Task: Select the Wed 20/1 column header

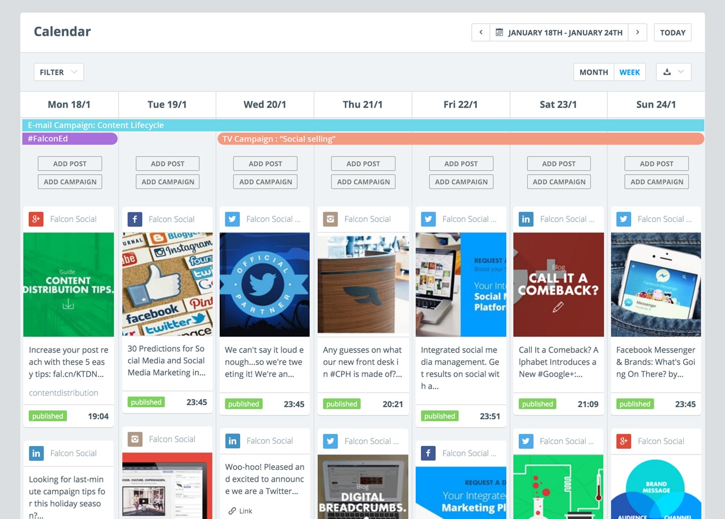Action: pos(265,104)
